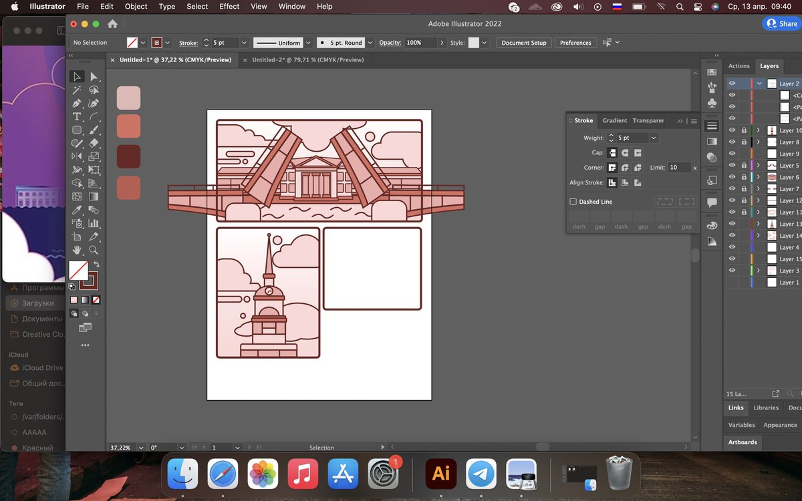Select the Scale tool
This screenshot has height=501, width=802.
(94, 156)
